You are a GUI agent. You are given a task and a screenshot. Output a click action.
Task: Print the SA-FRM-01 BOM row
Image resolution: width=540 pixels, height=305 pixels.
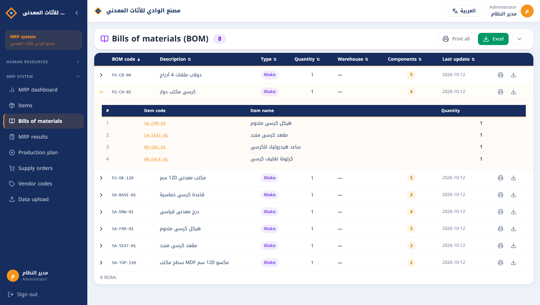click(500, 229)
